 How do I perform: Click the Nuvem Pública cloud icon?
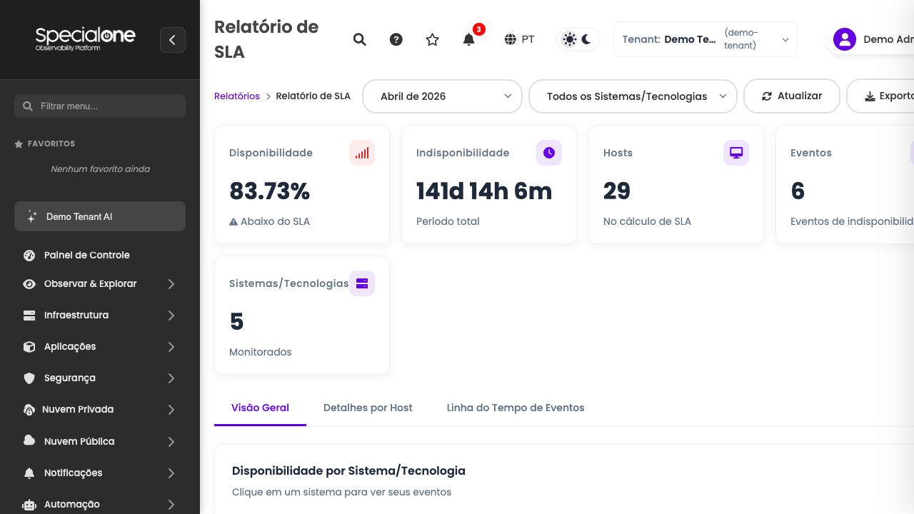(29, 441)
